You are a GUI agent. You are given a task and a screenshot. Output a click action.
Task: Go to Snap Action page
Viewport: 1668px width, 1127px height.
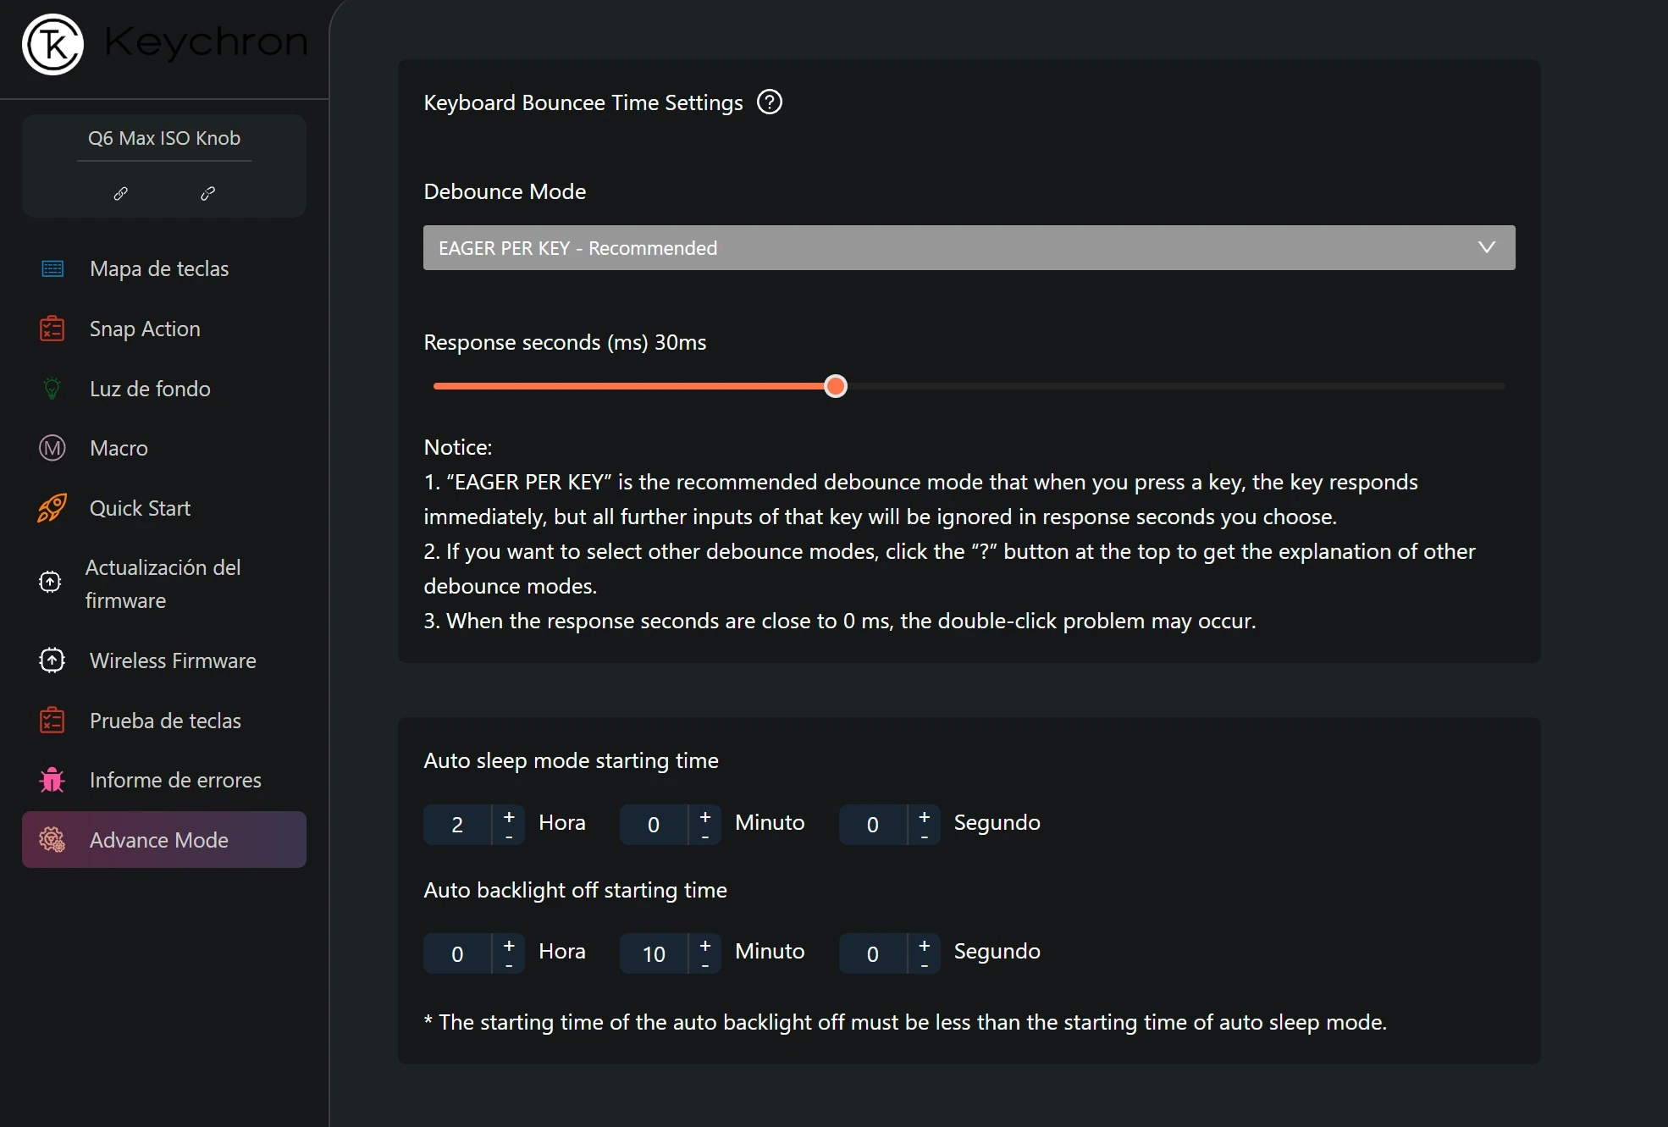click(145, 329)
